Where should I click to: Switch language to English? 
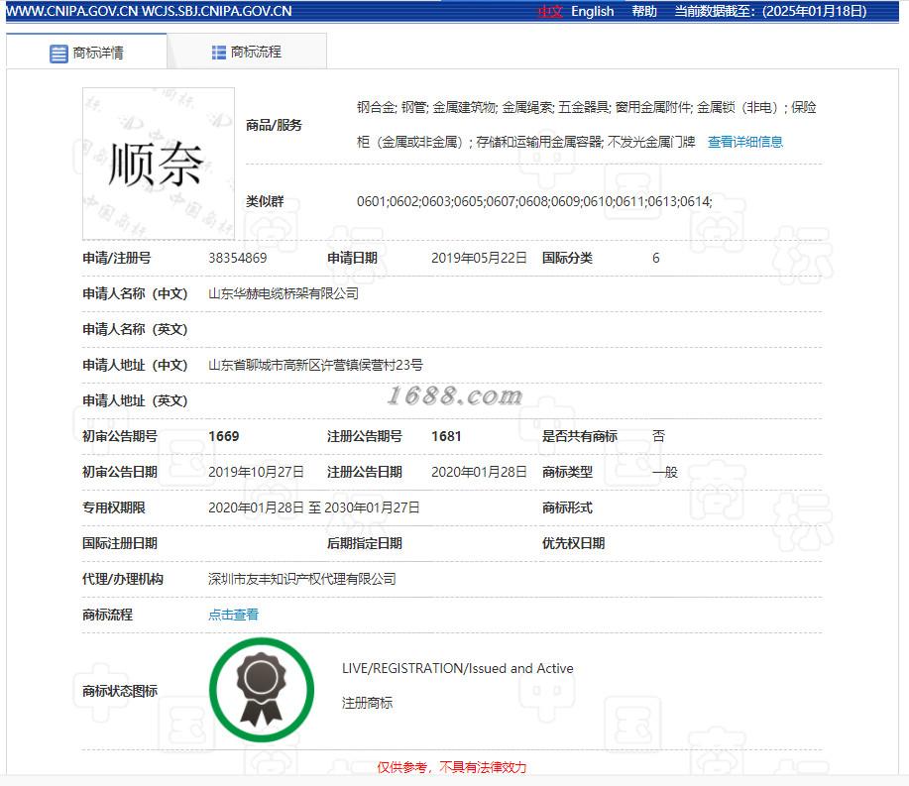pyautogui.click(x=593, y=11)
